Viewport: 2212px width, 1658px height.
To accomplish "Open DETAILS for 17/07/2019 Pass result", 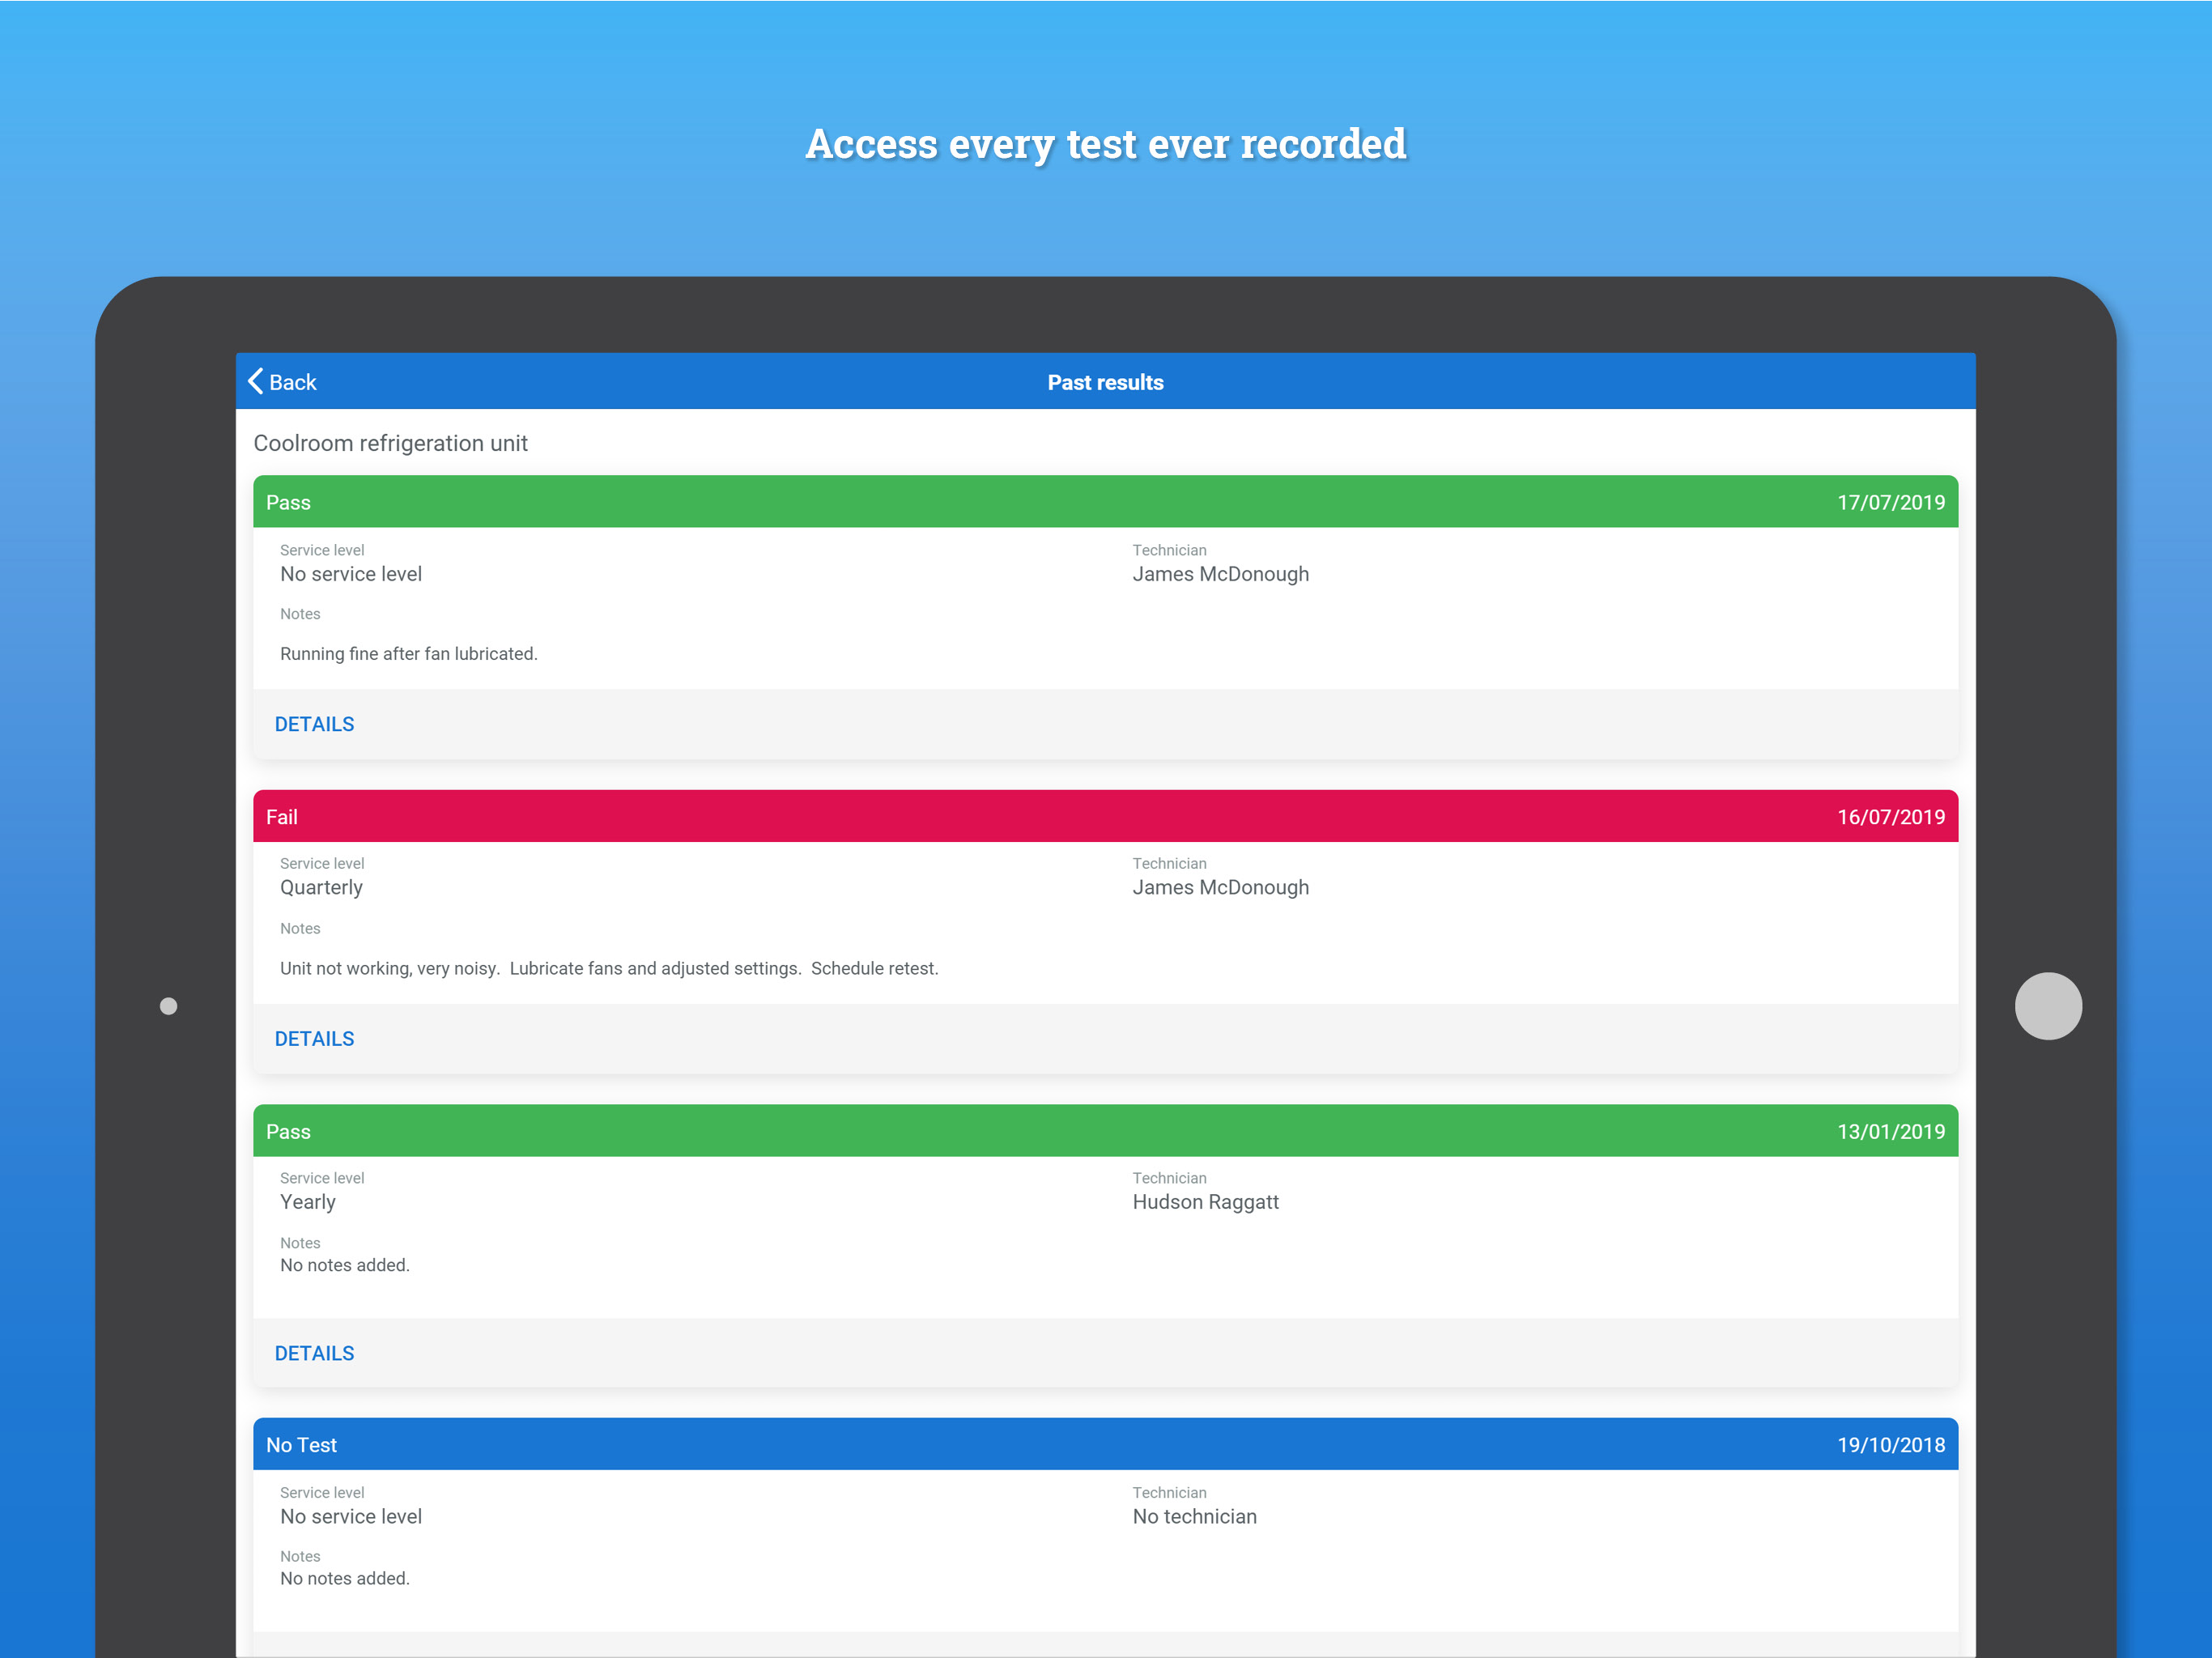I will 314,724.
